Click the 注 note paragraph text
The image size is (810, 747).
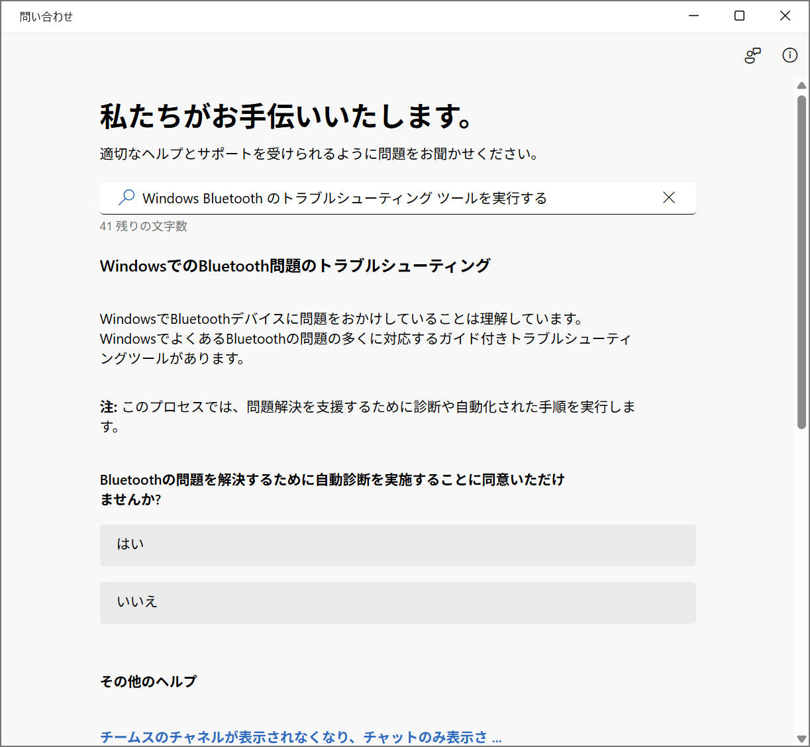tap(367, 416)
